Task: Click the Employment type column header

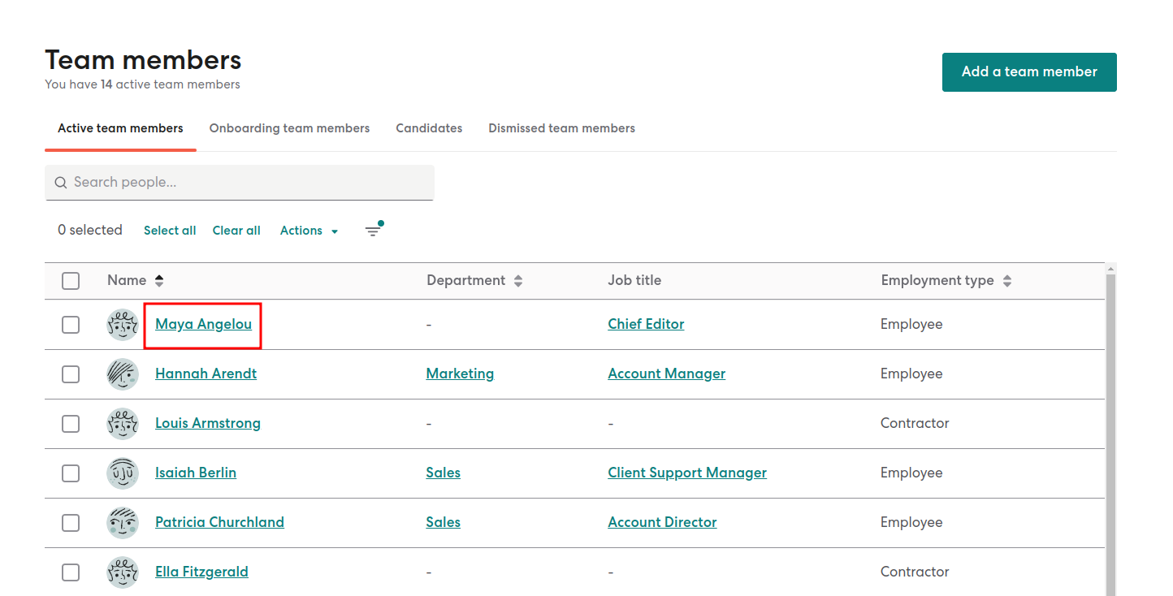Action: (937, 280)
